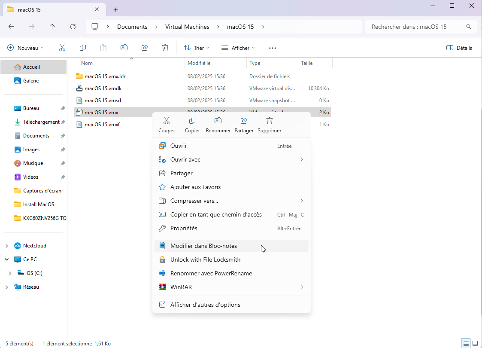
Task: Open the See more ellipsis toolbar menu
Action: [273, 48]
